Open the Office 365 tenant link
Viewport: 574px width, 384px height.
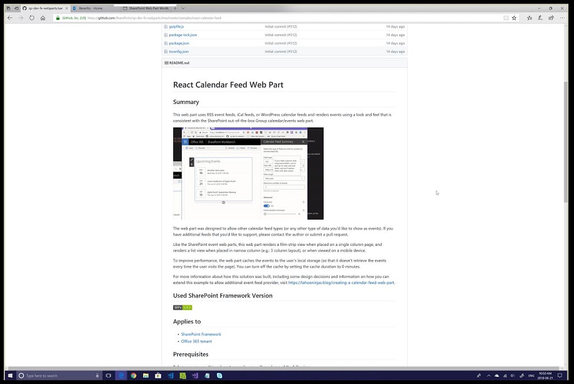click(196, 341)
